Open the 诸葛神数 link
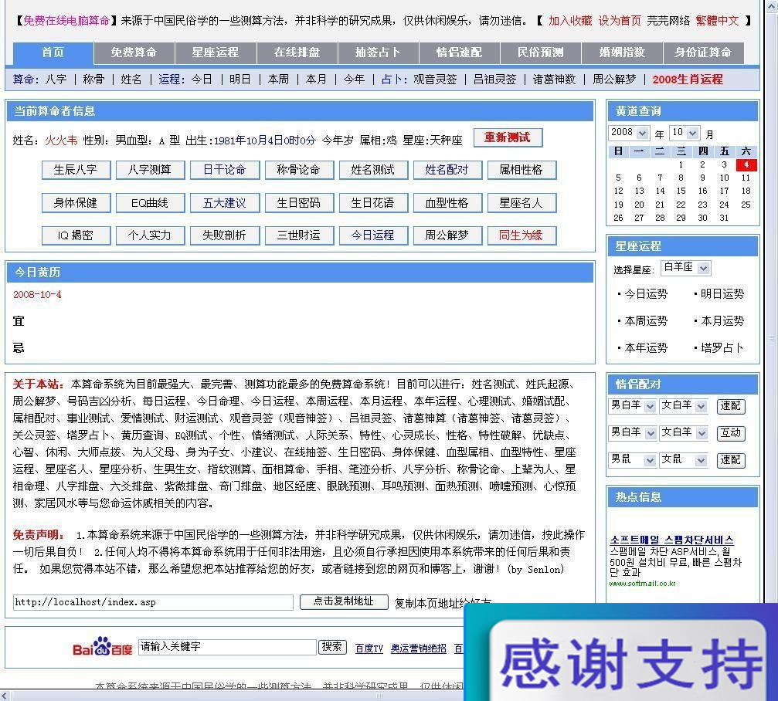The width and height of the screenshot is (778, 701). point(554,80)
